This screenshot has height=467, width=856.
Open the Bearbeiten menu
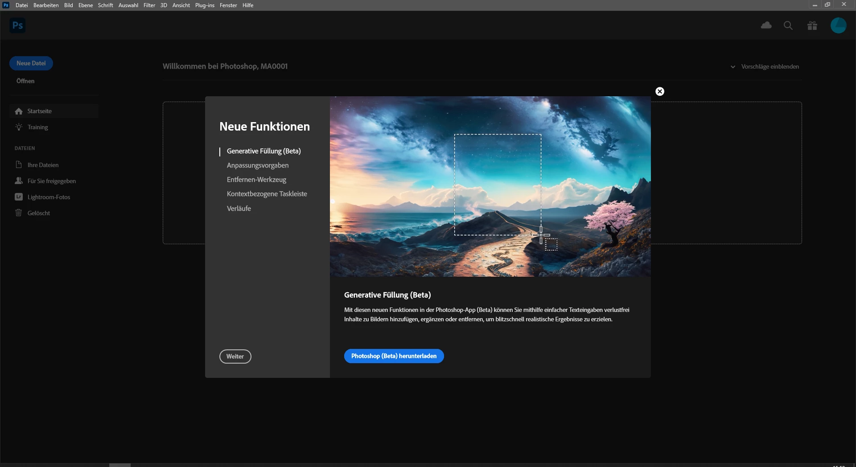coord(46,5)
